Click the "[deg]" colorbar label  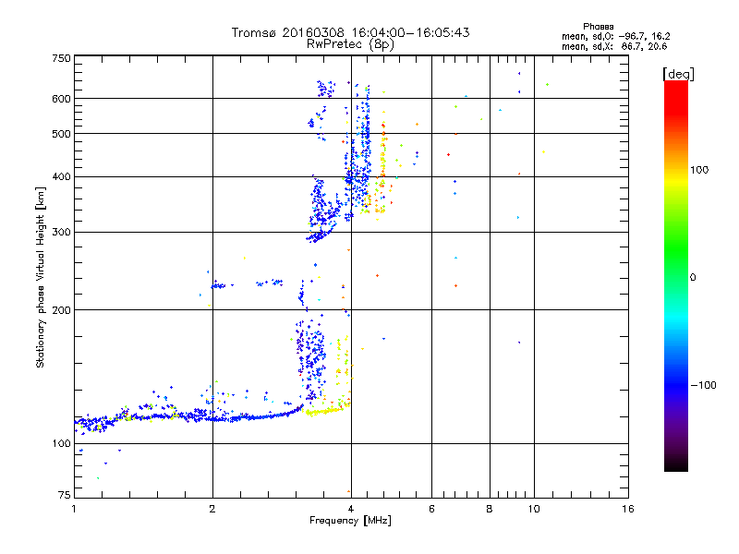(678, 74)
